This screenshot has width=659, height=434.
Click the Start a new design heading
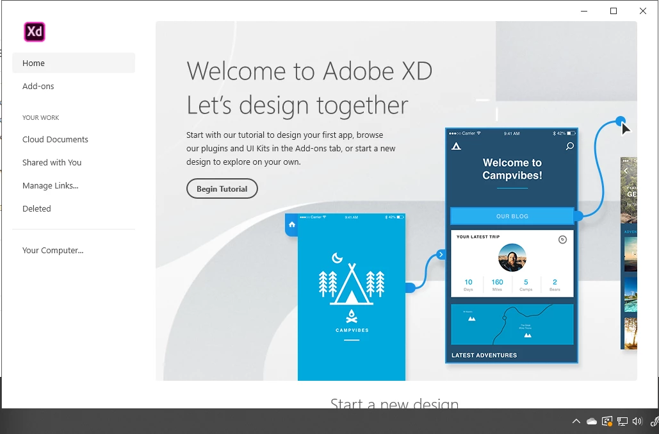(395, 403)
